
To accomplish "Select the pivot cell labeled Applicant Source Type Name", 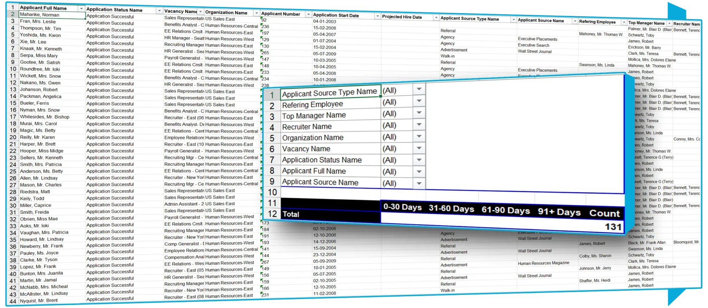I will click(x=329, y=93).
